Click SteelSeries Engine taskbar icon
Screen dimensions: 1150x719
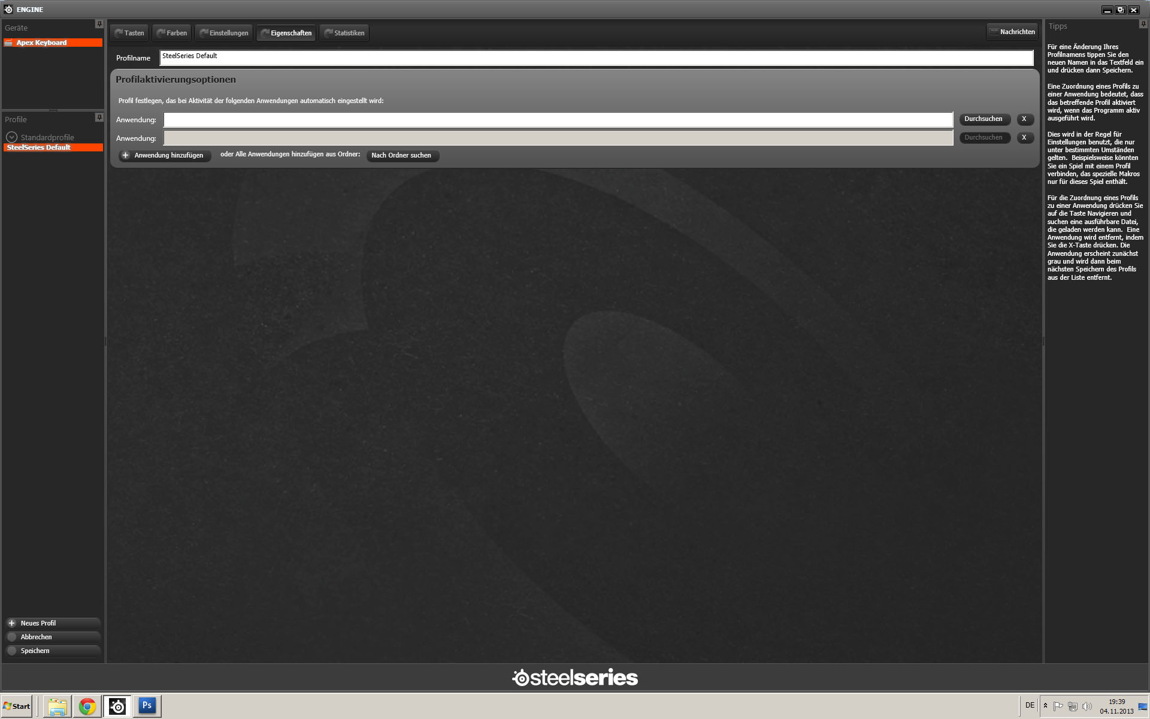[117, 707]
